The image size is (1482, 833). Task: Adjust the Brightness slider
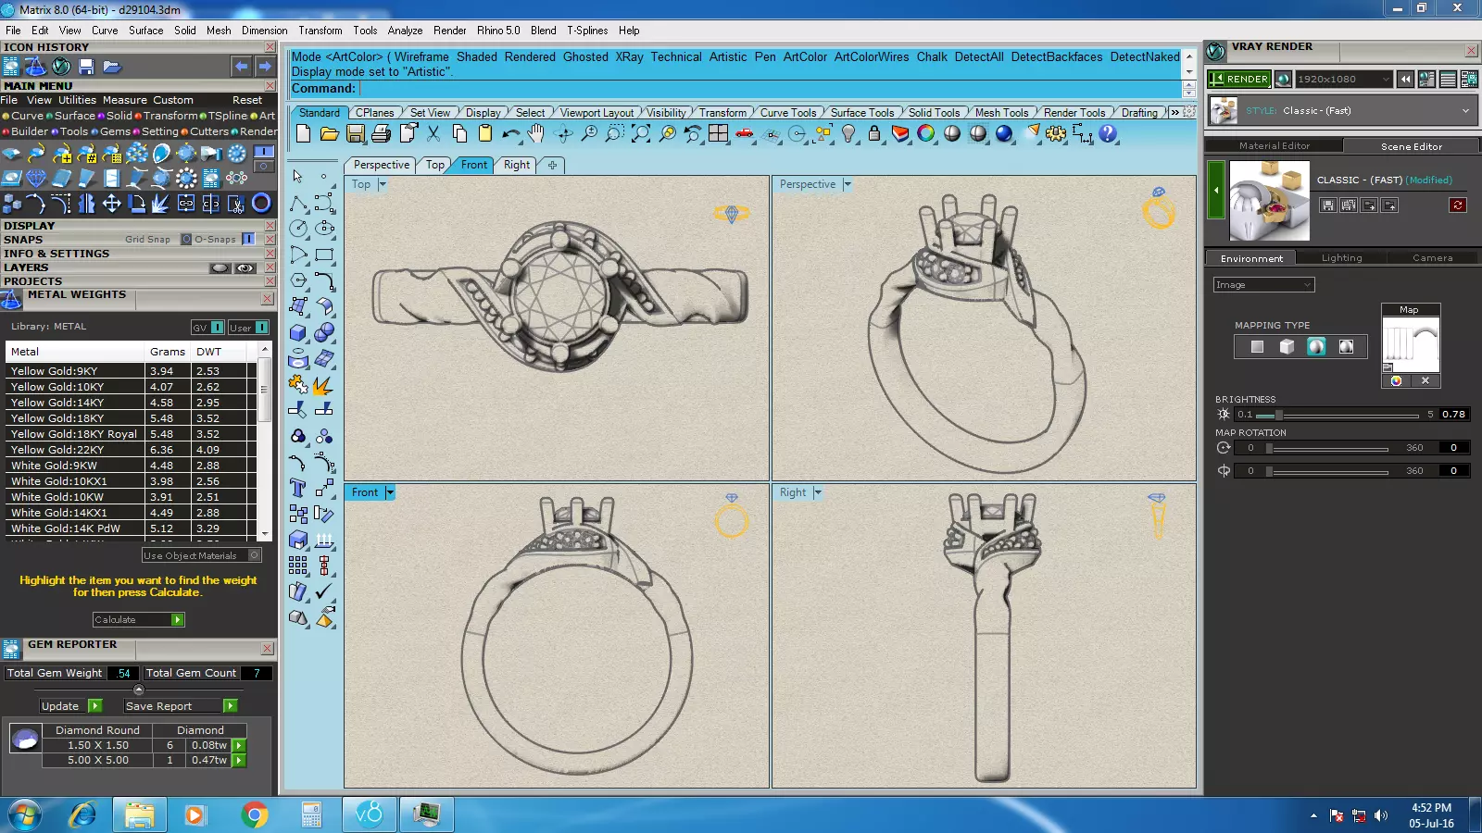click(1338, 415)
